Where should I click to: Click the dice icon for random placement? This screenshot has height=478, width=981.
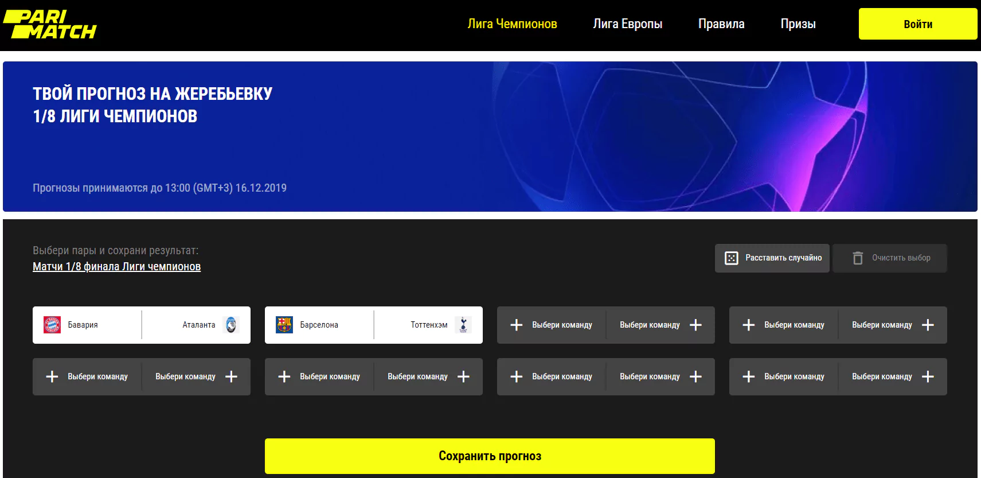[x=732, y=258]
